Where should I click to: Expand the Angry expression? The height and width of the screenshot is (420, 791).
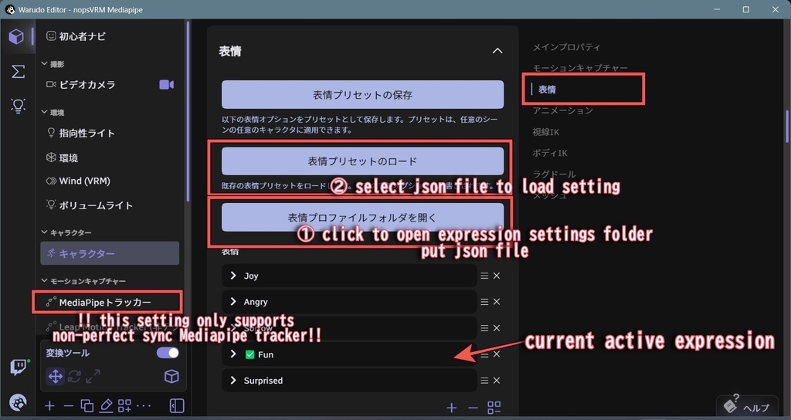[233, 302]
